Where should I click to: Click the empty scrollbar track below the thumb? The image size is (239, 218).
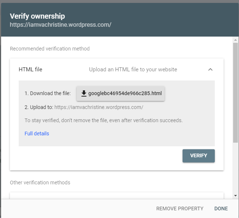(236, 168)
